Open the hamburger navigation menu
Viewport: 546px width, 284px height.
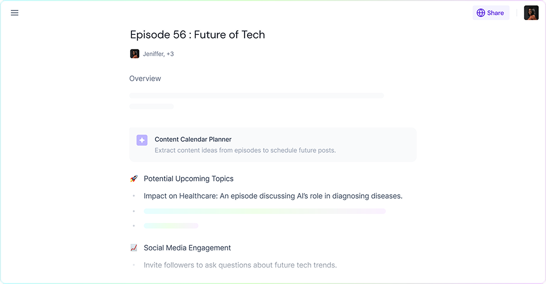(x=15, y=13)
